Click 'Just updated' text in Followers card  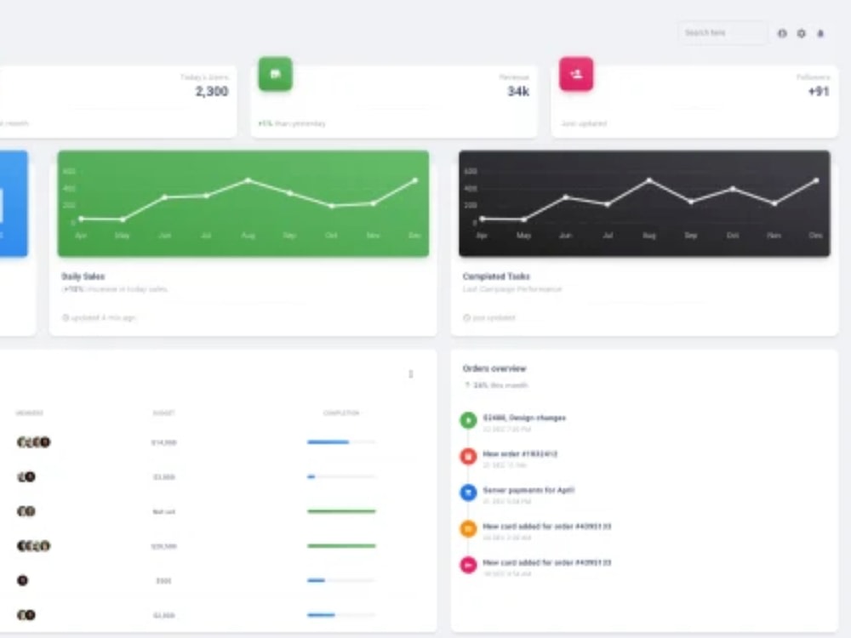(x=584, y=123)
